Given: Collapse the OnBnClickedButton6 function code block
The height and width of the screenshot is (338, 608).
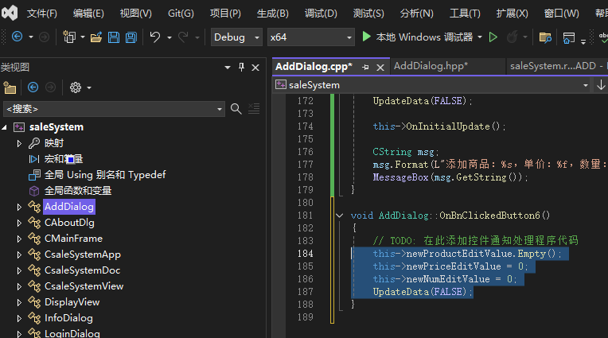Looking at the screenshot, I should click(340, 216).
